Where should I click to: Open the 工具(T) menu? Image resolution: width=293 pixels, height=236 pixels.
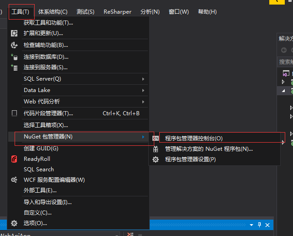21,12
